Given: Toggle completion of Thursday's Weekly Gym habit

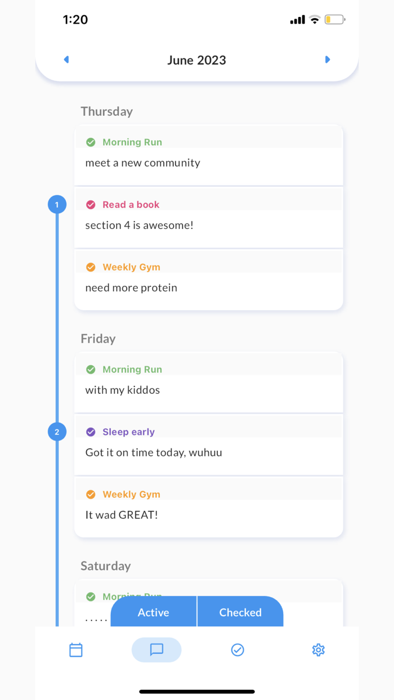Looking at the screenshot, I should (91, 267).
